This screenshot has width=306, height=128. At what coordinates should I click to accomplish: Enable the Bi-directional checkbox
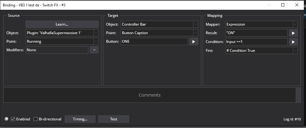35,119
